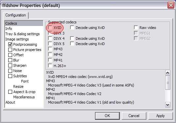
Task: Tick the DIVX 4 codec checkbox
Action: click(50, 38)
